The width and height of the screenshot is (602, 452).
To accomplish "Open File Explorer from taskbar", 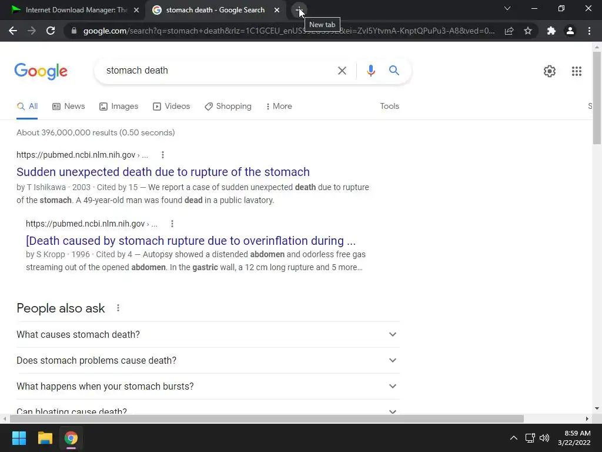I will [x=45, y=438].
